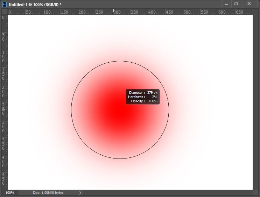This screenshot has width=260, height=197.
Task: Minimize the Untitled-1 document window
Action: 226,4
